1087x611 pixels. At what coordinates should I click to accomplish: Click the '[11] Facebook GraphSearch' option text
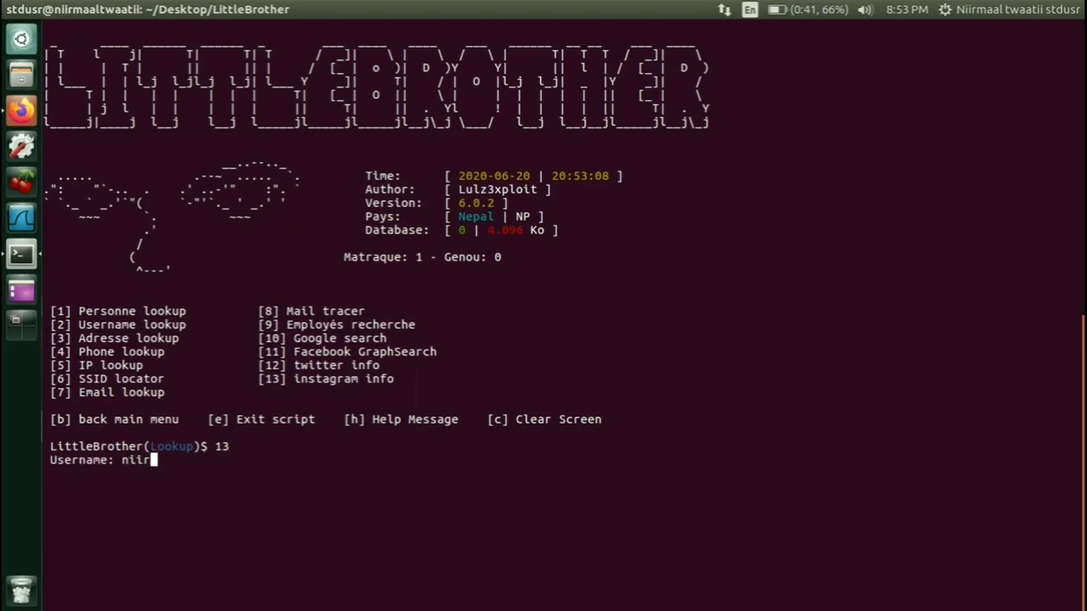tap(347, 352)
